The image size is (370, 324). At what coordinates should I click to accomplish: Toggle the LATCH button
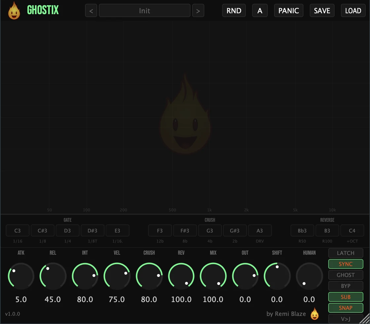[346, 253]
